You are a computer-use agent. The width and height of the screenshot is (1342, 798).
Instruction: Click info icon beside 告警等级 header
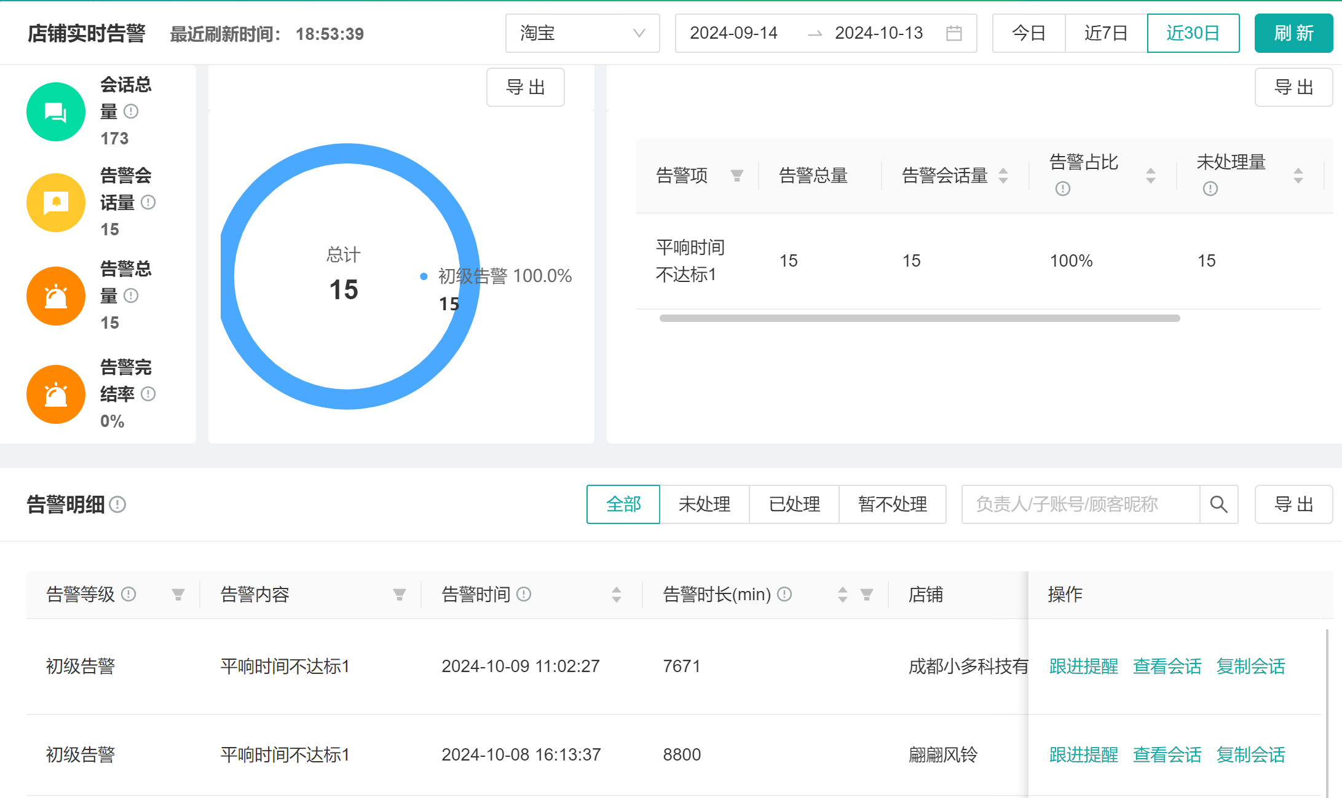click(x=128, y=594)
